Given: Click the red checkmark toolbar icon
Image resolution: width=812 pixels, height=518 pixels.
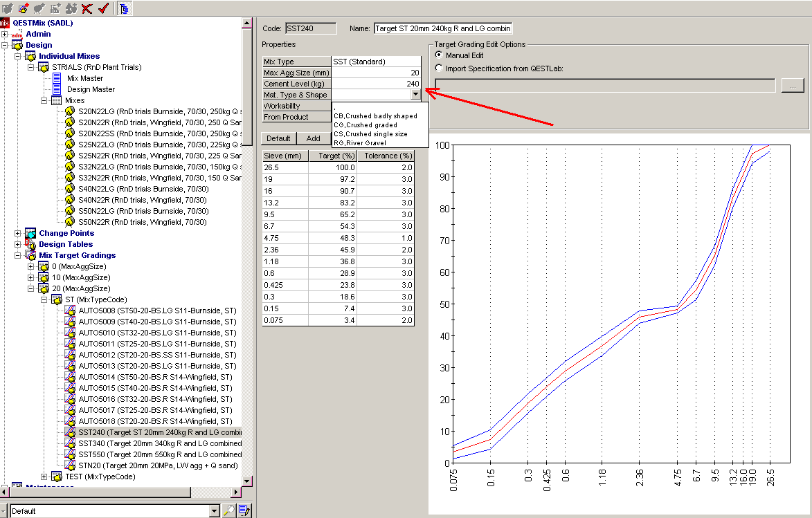Looking at the screenshot, I should [x=103, y=8].
